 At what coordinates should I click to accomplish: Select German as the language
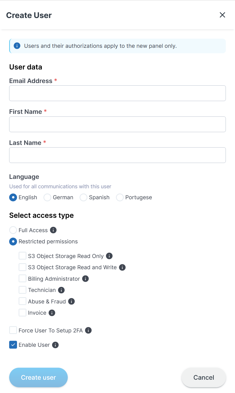click(x=47, y=197)
